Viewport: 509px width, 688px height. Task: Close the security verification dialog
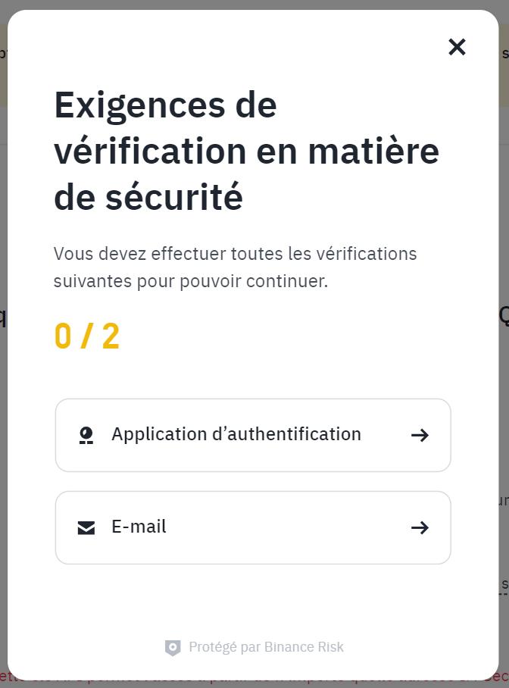(x=457, y=47)
